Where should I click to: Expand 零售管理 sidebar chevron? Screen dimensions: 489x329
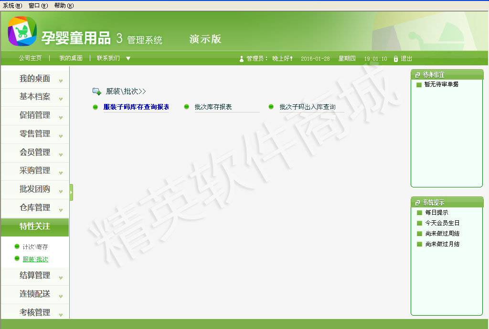[61, 136]
